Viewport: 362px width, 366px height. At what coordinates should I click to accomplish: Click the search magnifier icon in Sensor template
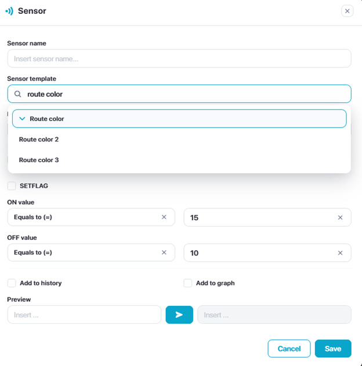[18, 94]
